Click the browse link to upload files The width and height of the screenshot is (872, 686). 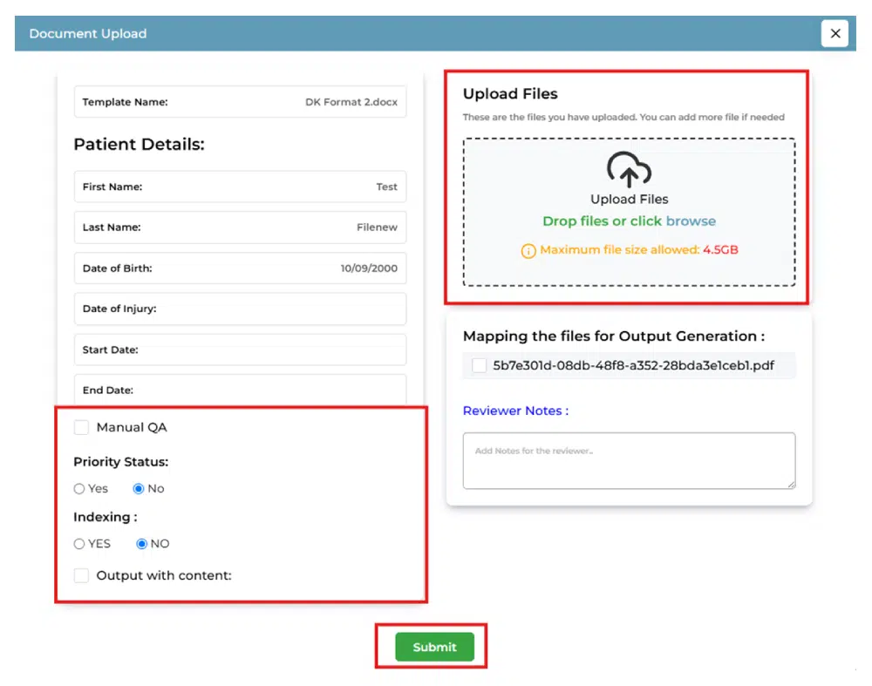(x=691, y=221)
